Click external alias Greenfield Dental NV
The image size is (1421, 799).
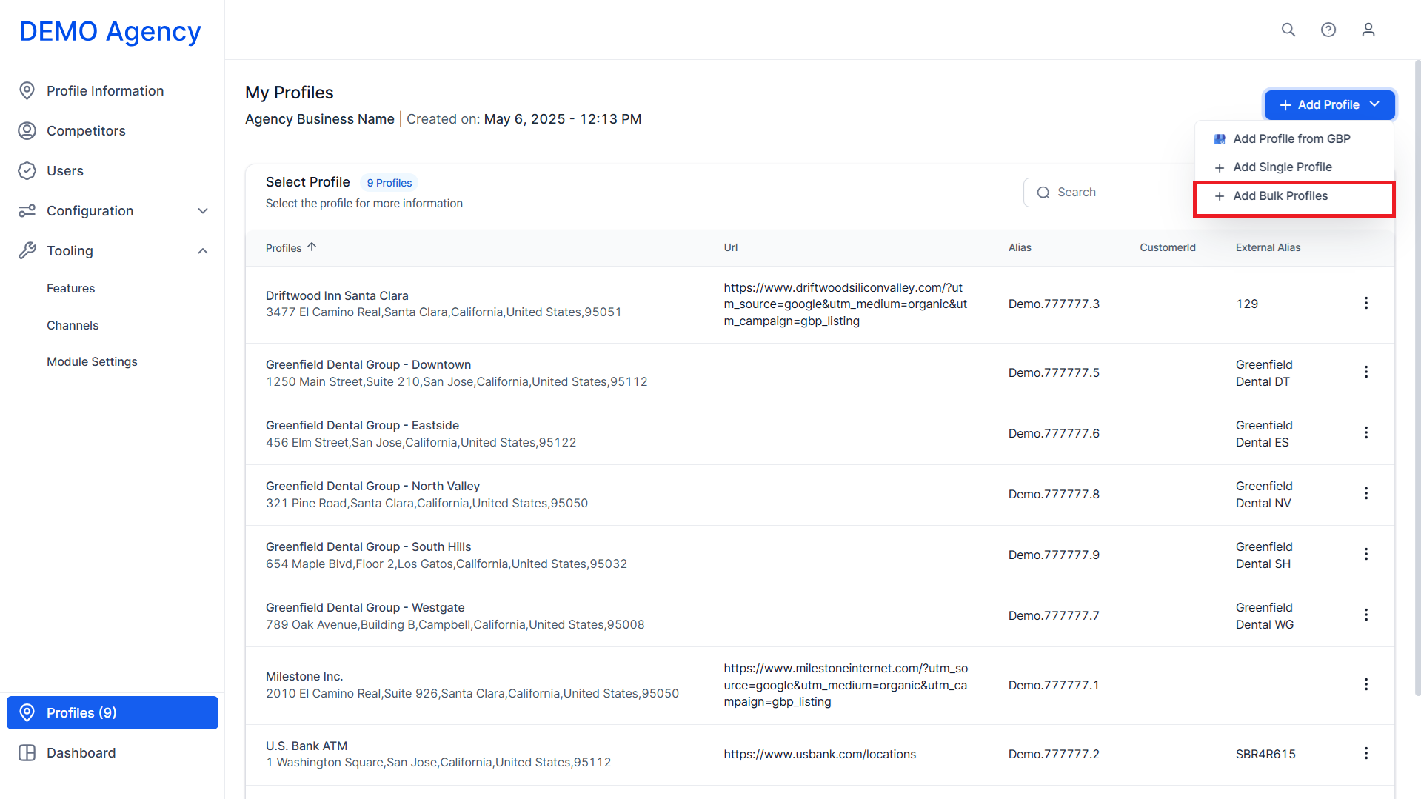(x=1264, y=494)
